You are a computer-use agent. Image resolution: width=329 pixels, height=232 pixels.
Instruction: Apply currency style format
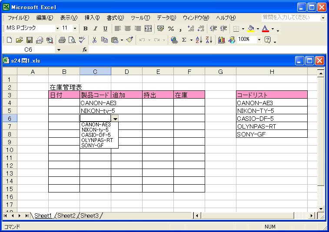(x=161, y=29)
